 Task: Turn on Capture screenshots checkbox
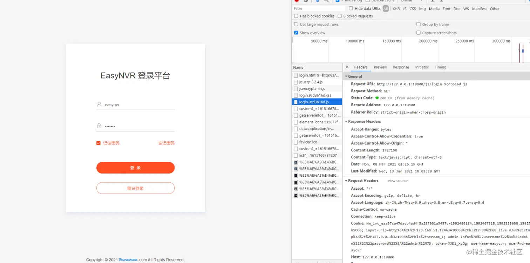419,33
